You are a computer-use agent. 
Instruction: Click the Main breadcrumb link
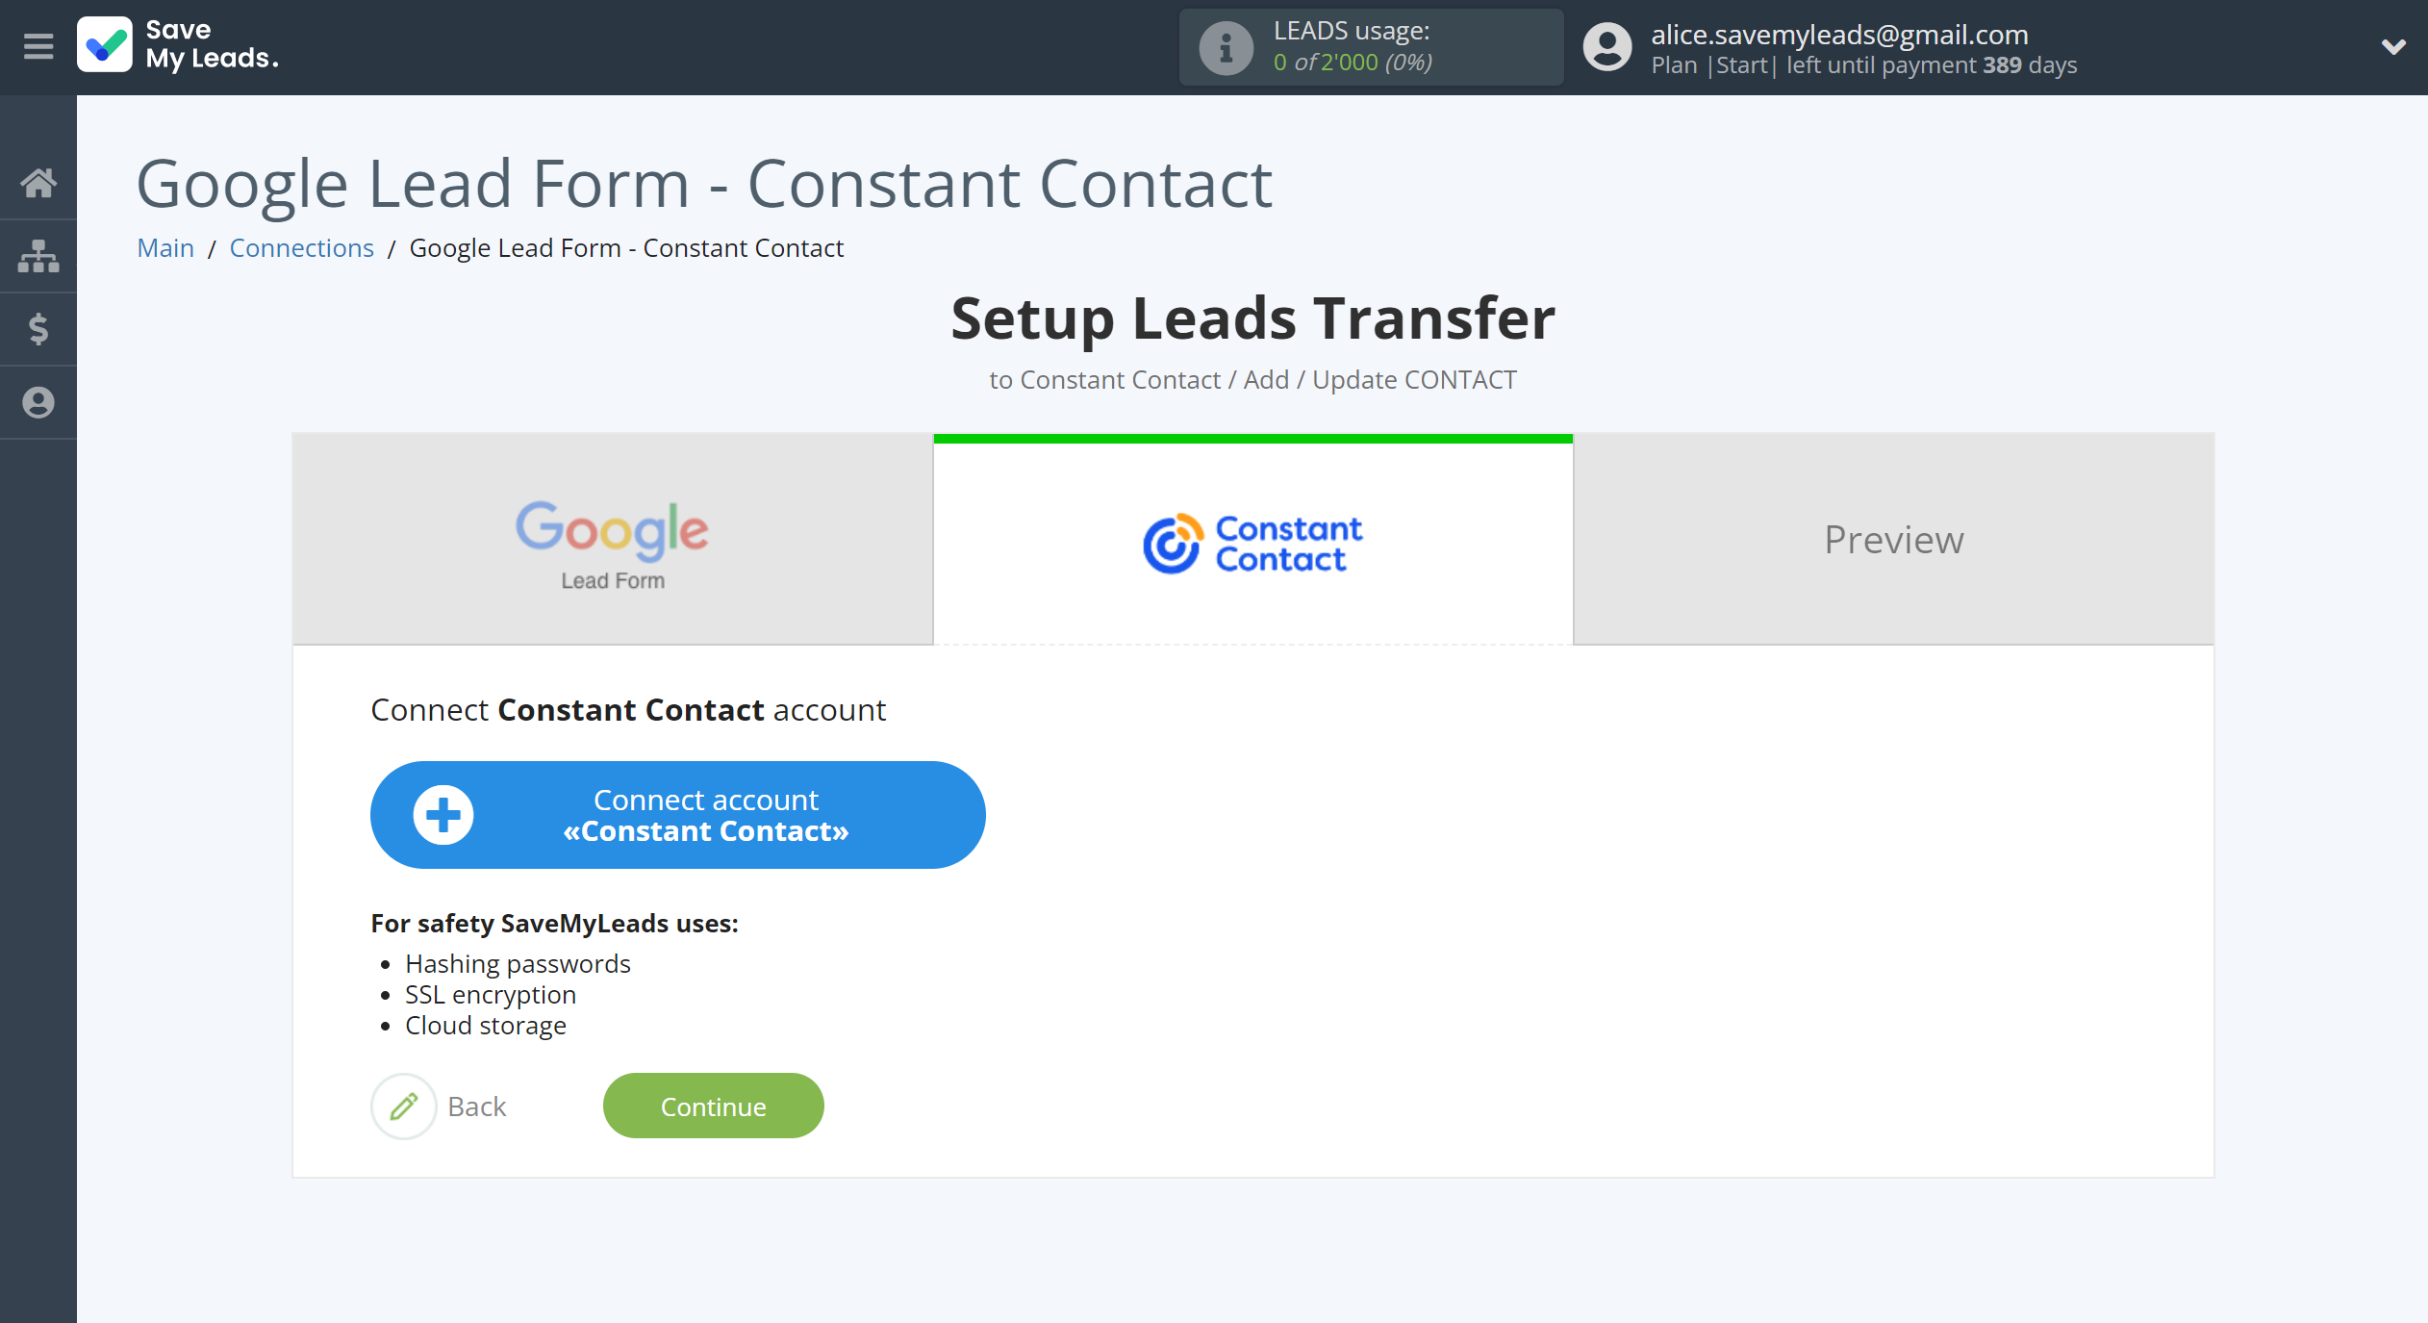[x=164, y=247]
